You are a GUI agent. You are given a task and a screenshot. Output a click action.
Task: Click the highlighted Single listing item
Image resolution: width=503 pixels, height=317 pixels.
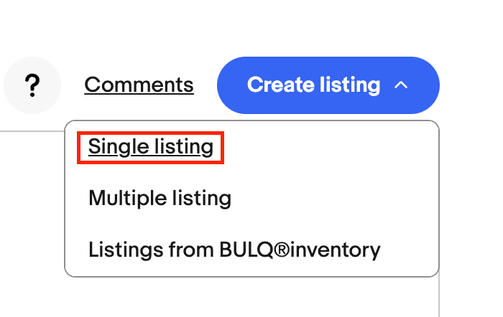(151, 147)
